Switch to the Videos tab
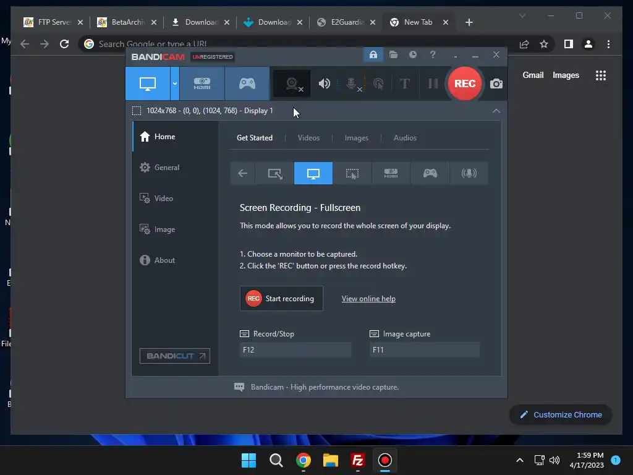Screen dimensions: 633x475 308,138
